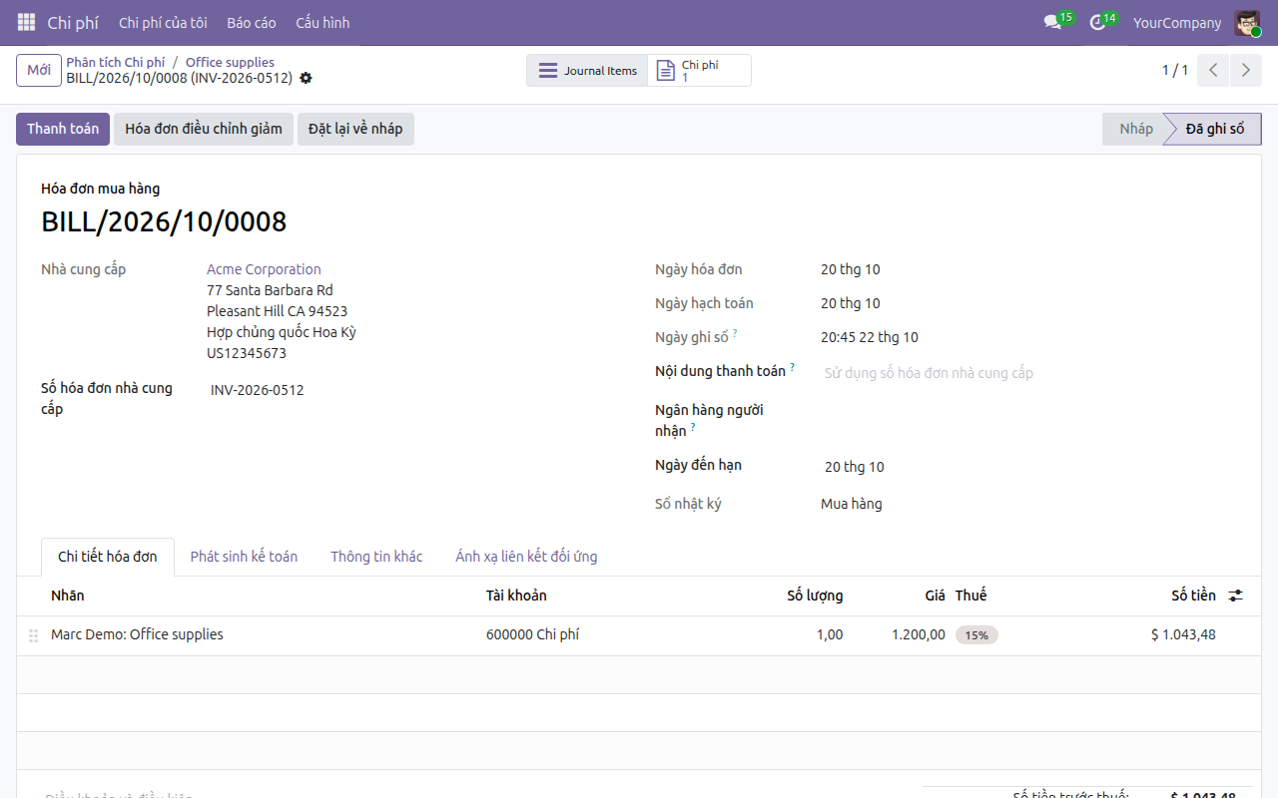Open the activities clock icon
This screenshot has width=1278, height=798.
1097,22
